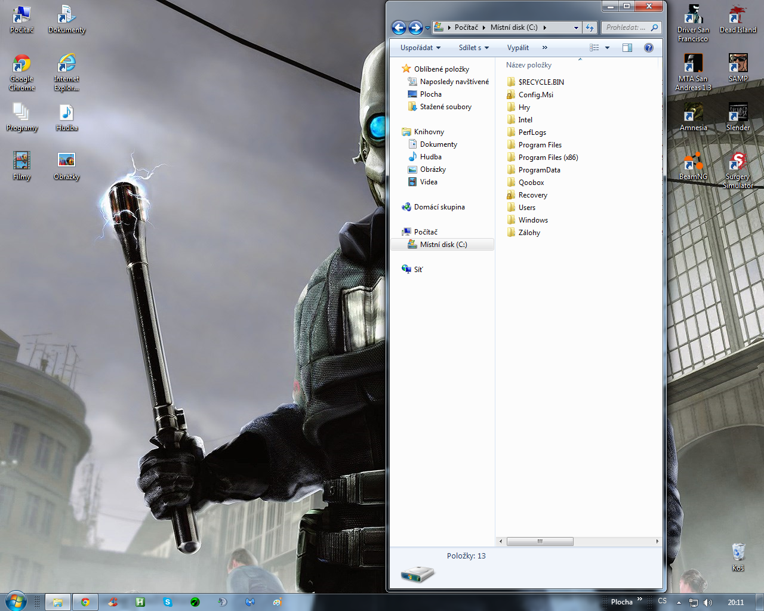Image resolution: width=764 pixels, height=611 pixels.
Task: Open Explorer help with the question mark icon
Action: click(x=649, y=48)
